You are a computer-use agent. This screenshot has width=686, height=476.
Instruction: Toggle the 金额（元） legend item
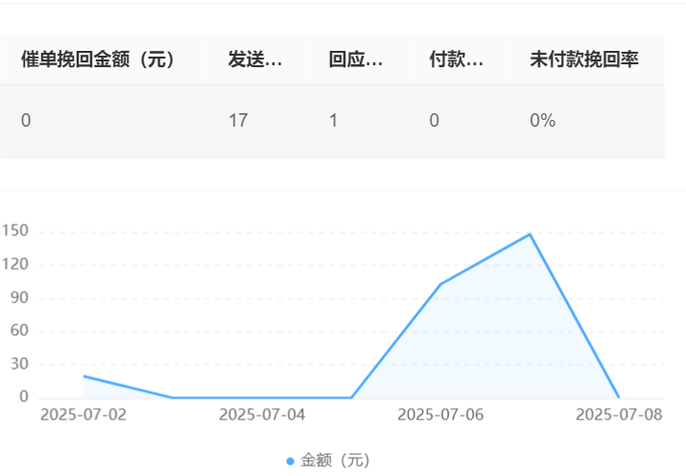click(328, 461)
